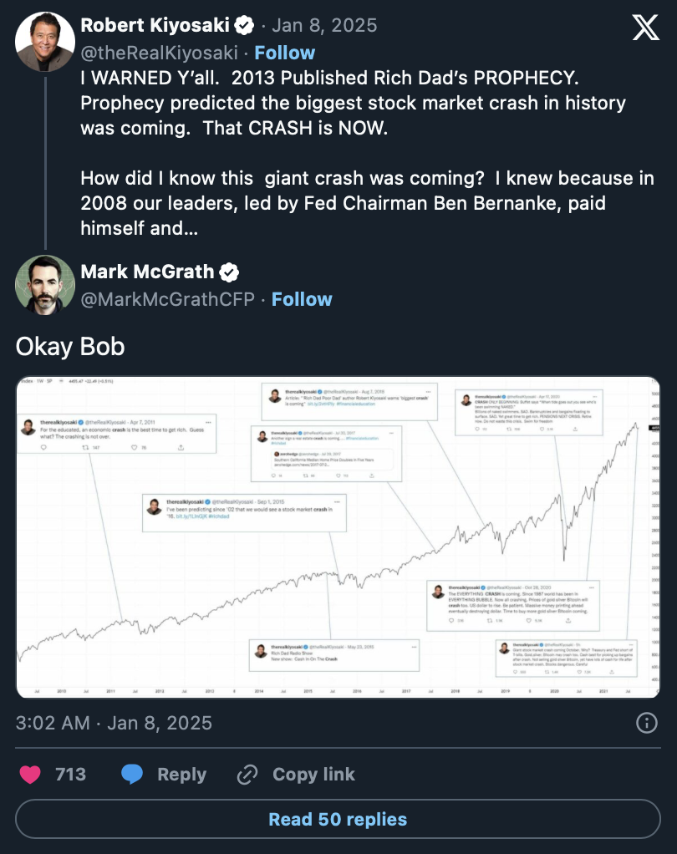The width and height of the screenshot is (677, 854).
Task: Click the Copy link label
Action: point(313,774)
